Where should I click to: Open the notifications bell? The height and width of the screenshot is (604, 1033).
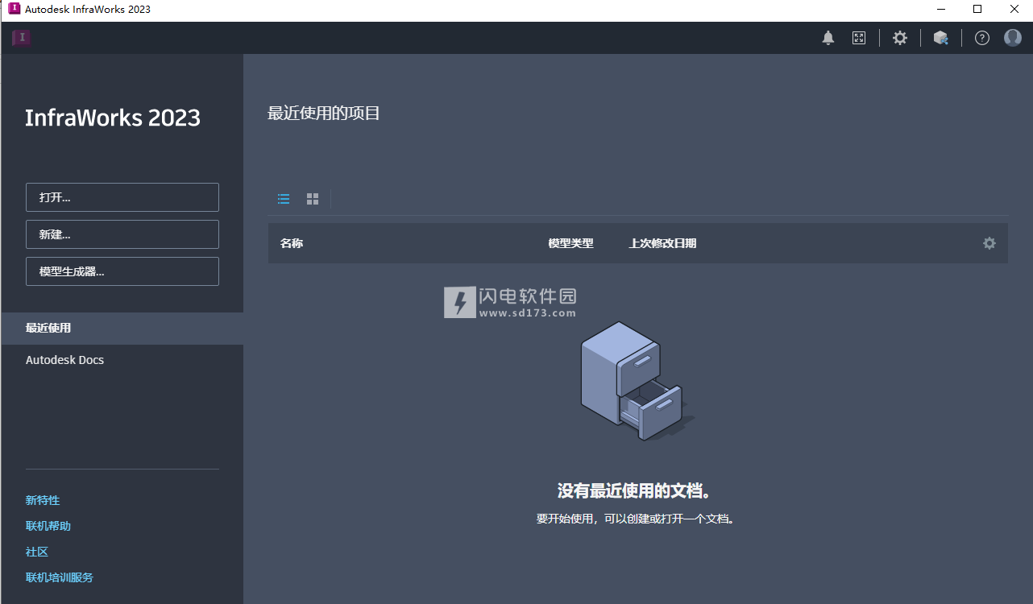coord(828,38)
